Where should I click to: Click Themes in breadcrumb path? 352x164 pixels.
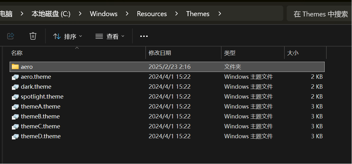pos(198,14)
